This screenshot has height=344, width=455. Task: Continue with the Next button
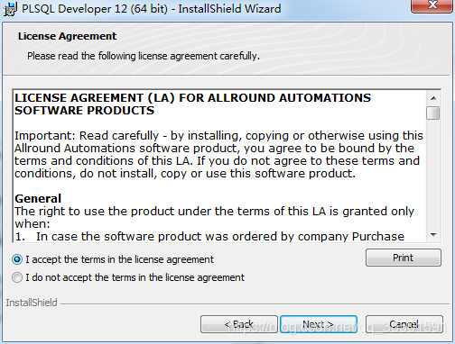pos(319,324)
